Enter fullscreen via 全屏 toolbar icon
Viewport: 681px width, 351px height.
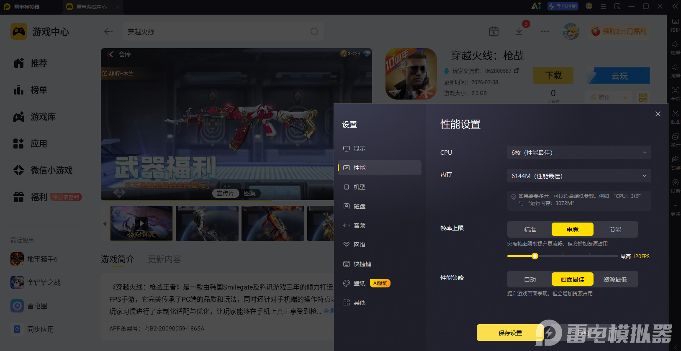tap(675, 94)
